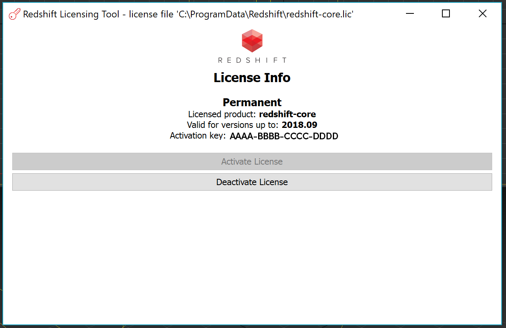The height and width of the screenshot is (328, 506).
Task: Minimize the Redshift Licensing Tool window
Action: (x=410, y=14)
